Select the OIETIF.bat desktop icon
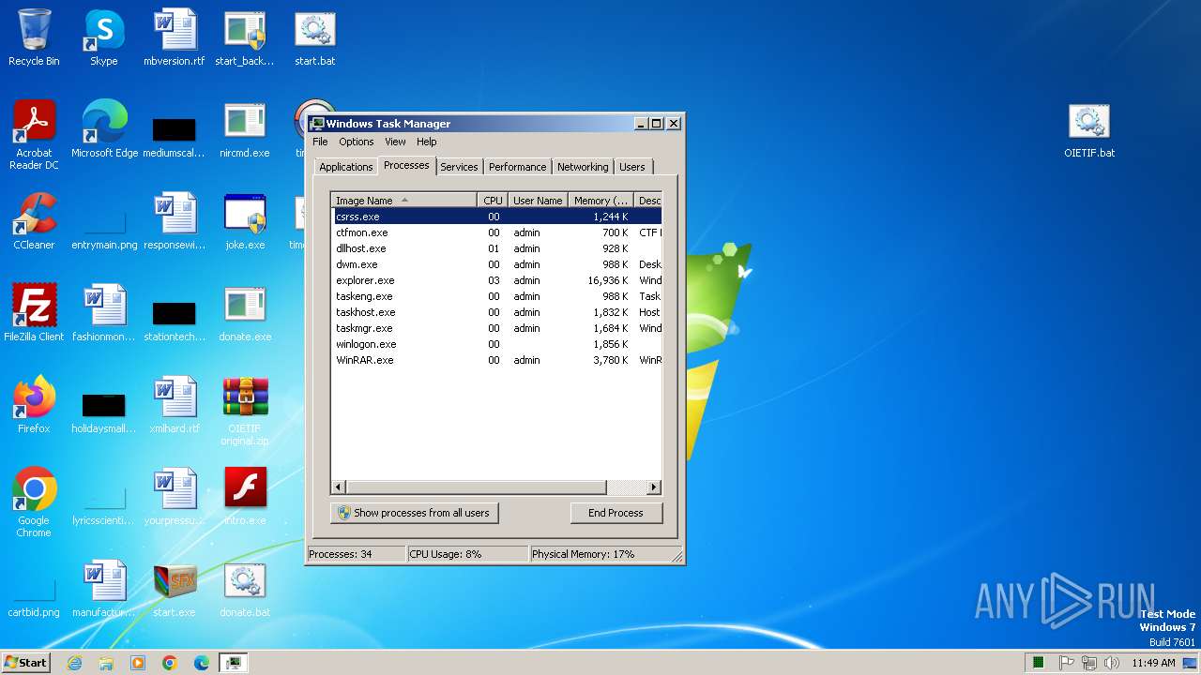1201x675 pixels. (1089, 130)
